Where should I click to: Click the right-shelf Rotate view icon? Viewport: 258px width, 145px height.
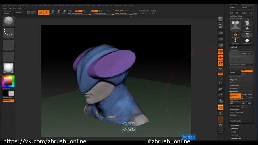[221, 101]
